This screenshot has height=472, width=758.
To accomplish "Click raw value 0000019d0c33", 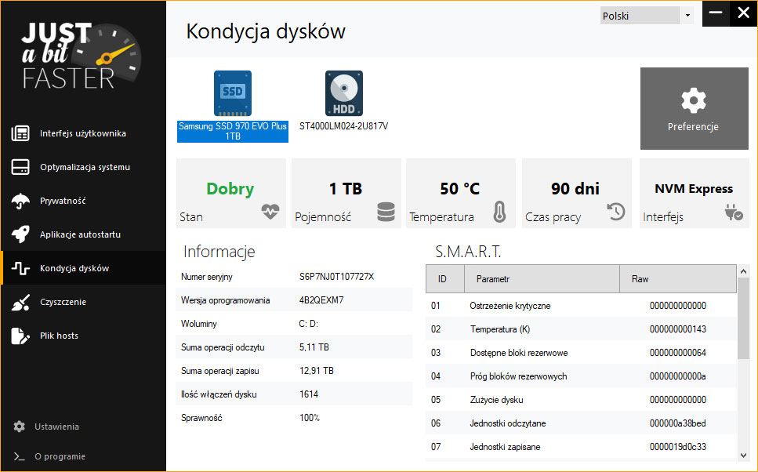I will coord(678,447).
